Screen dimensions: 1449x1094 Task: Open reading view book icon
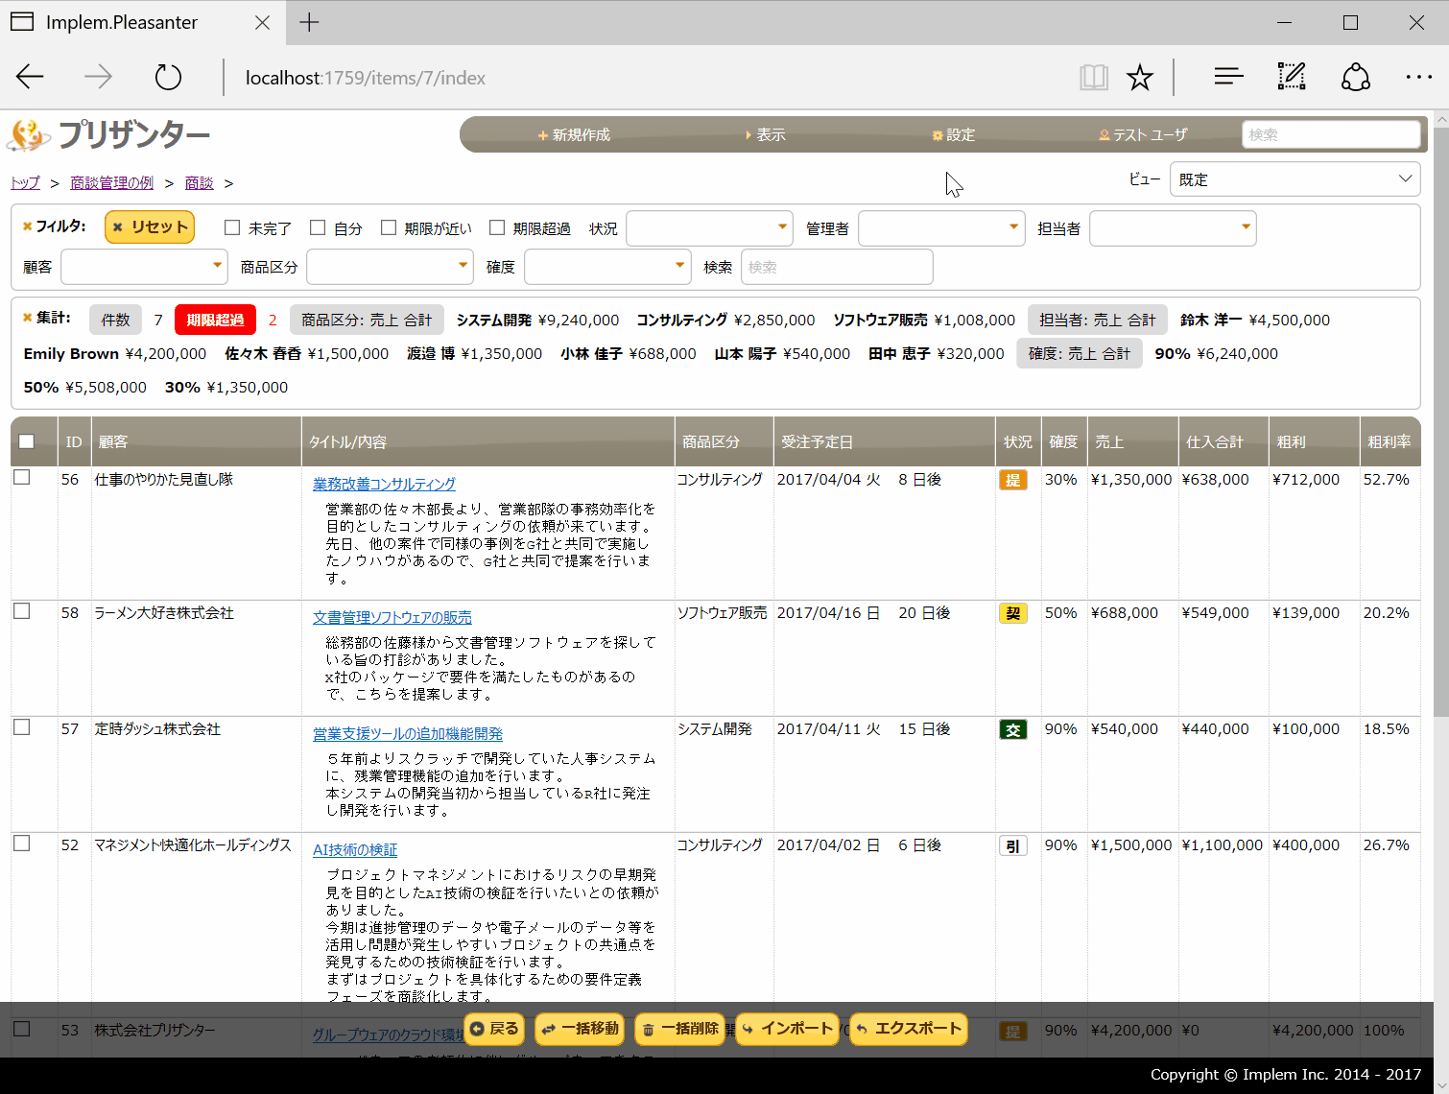click(1094, 77)
